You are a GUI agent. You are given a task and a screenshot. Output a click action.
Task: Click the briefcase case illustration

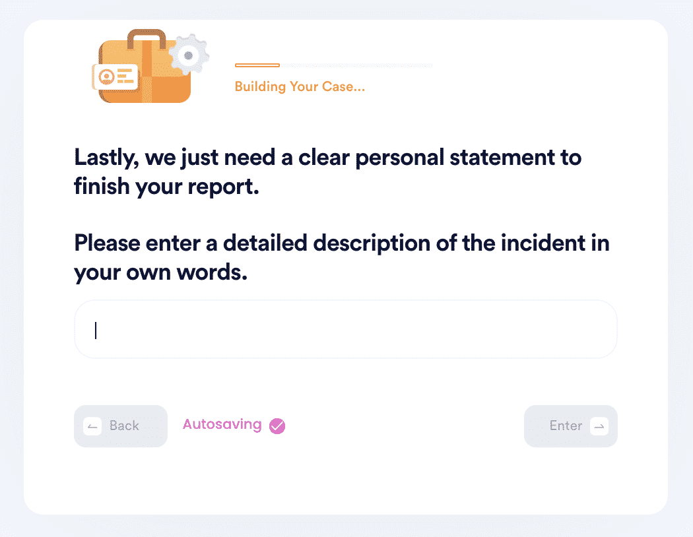pyautogui.click(x=150, y=66)
